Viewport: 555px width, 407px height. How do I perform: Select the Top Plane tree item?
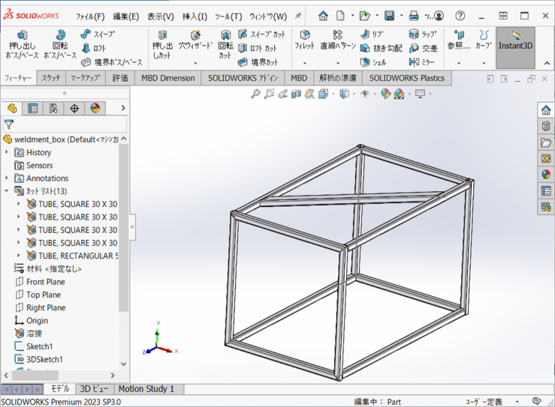(43, 295)
